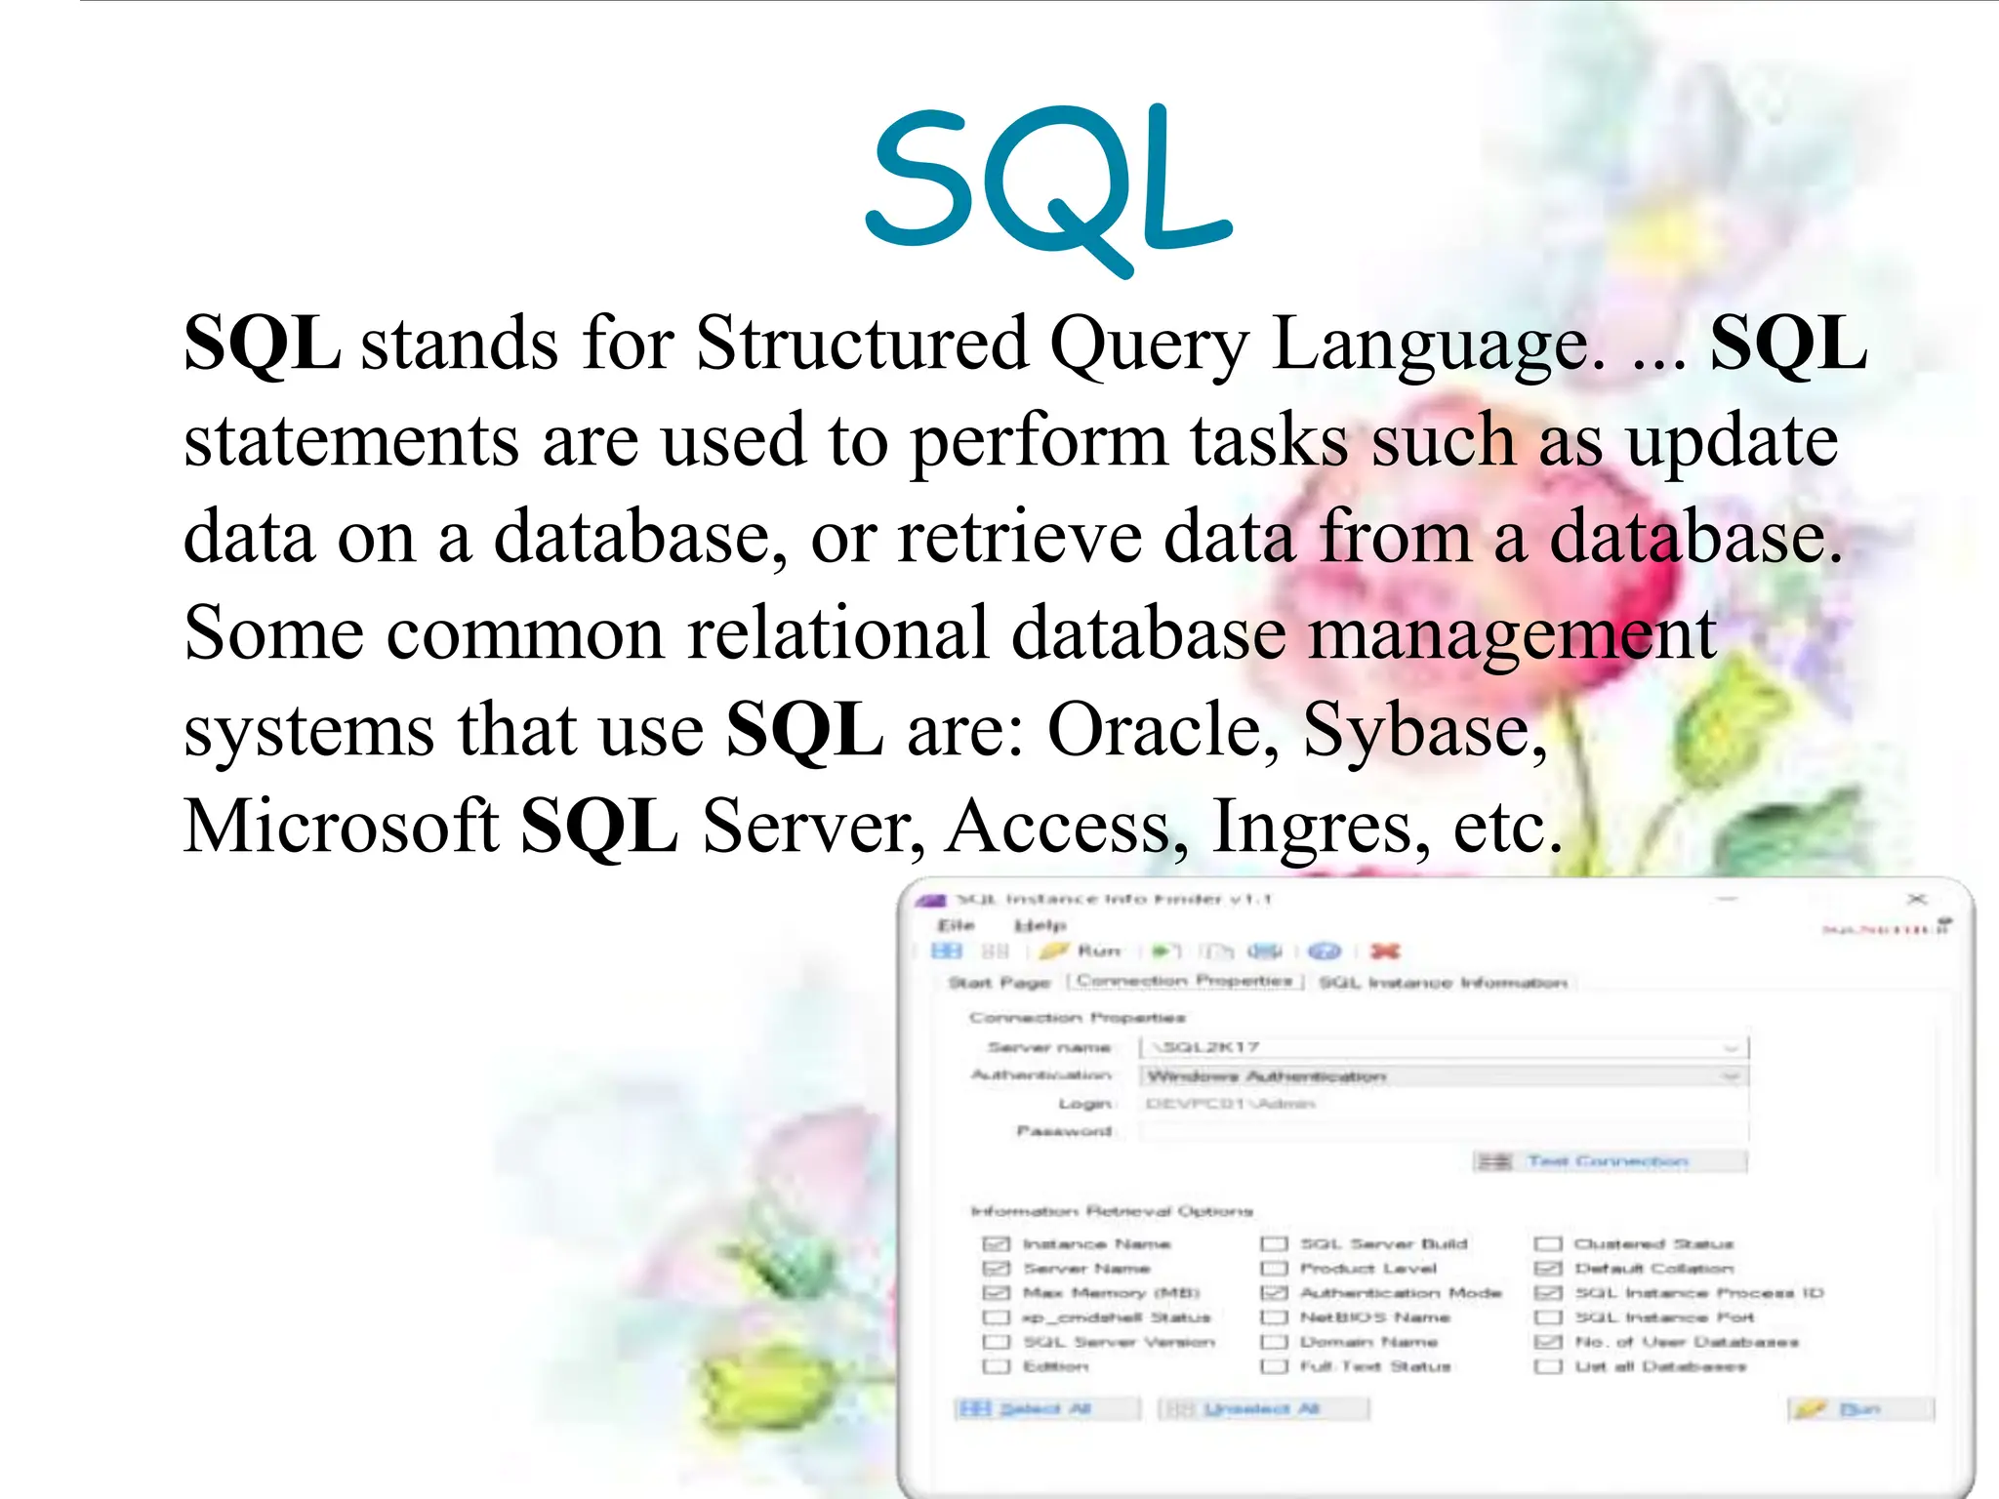This screenshot has width=1999, height=1499.
Task: Switch to the Start Page tab
Action: click(x=999, y=982)
